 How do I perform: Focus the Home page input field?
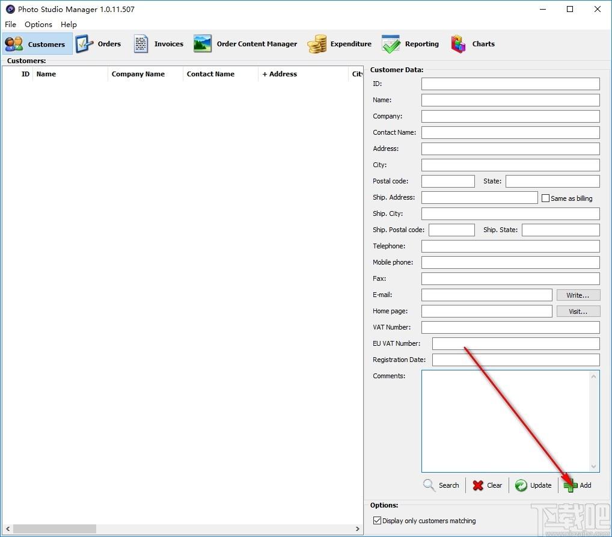click(x=487, y=311)
